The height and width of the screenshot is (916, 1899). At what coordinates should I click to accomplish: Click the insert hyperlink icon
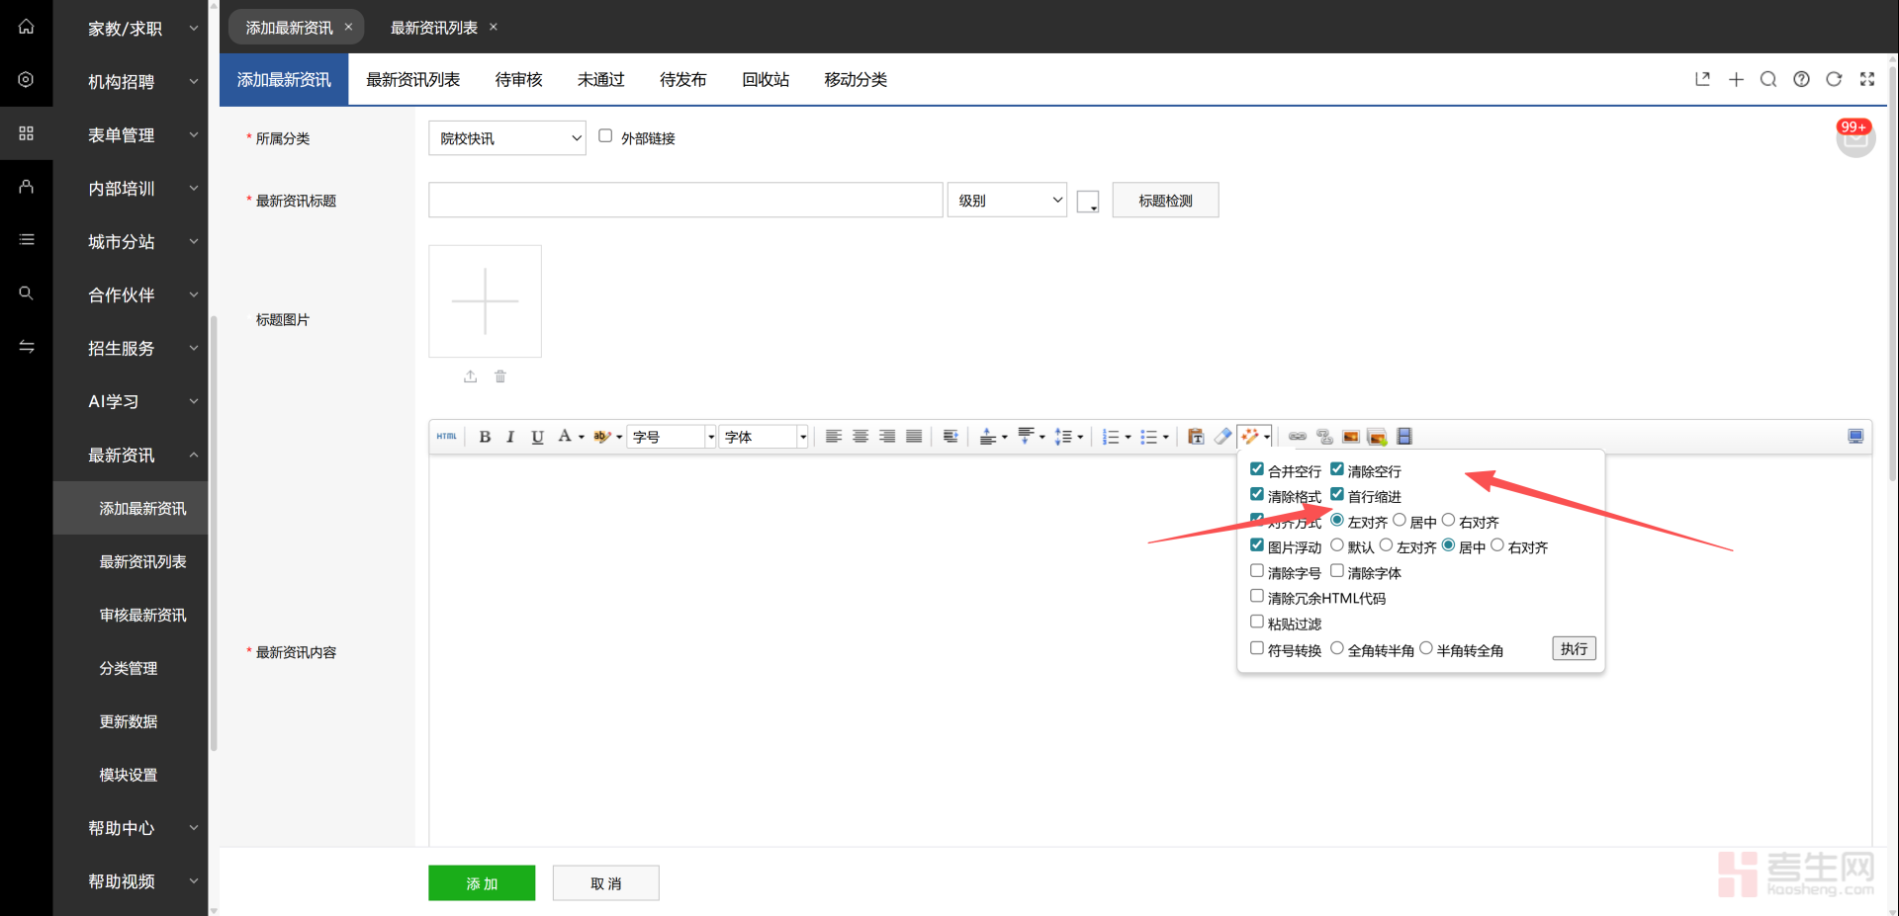1298,437
